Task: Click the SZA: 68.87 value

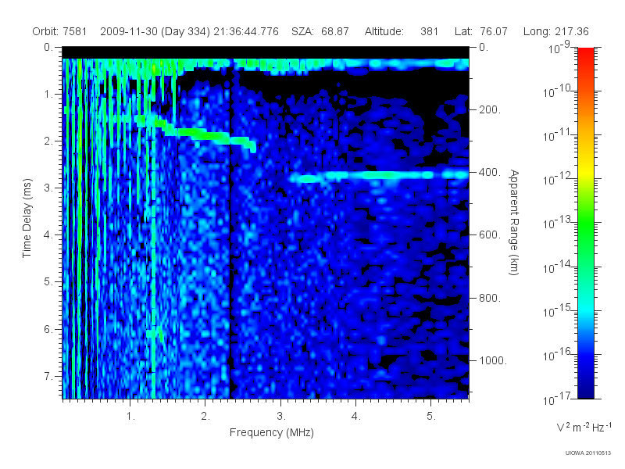Action: click(x=320, y=31)
